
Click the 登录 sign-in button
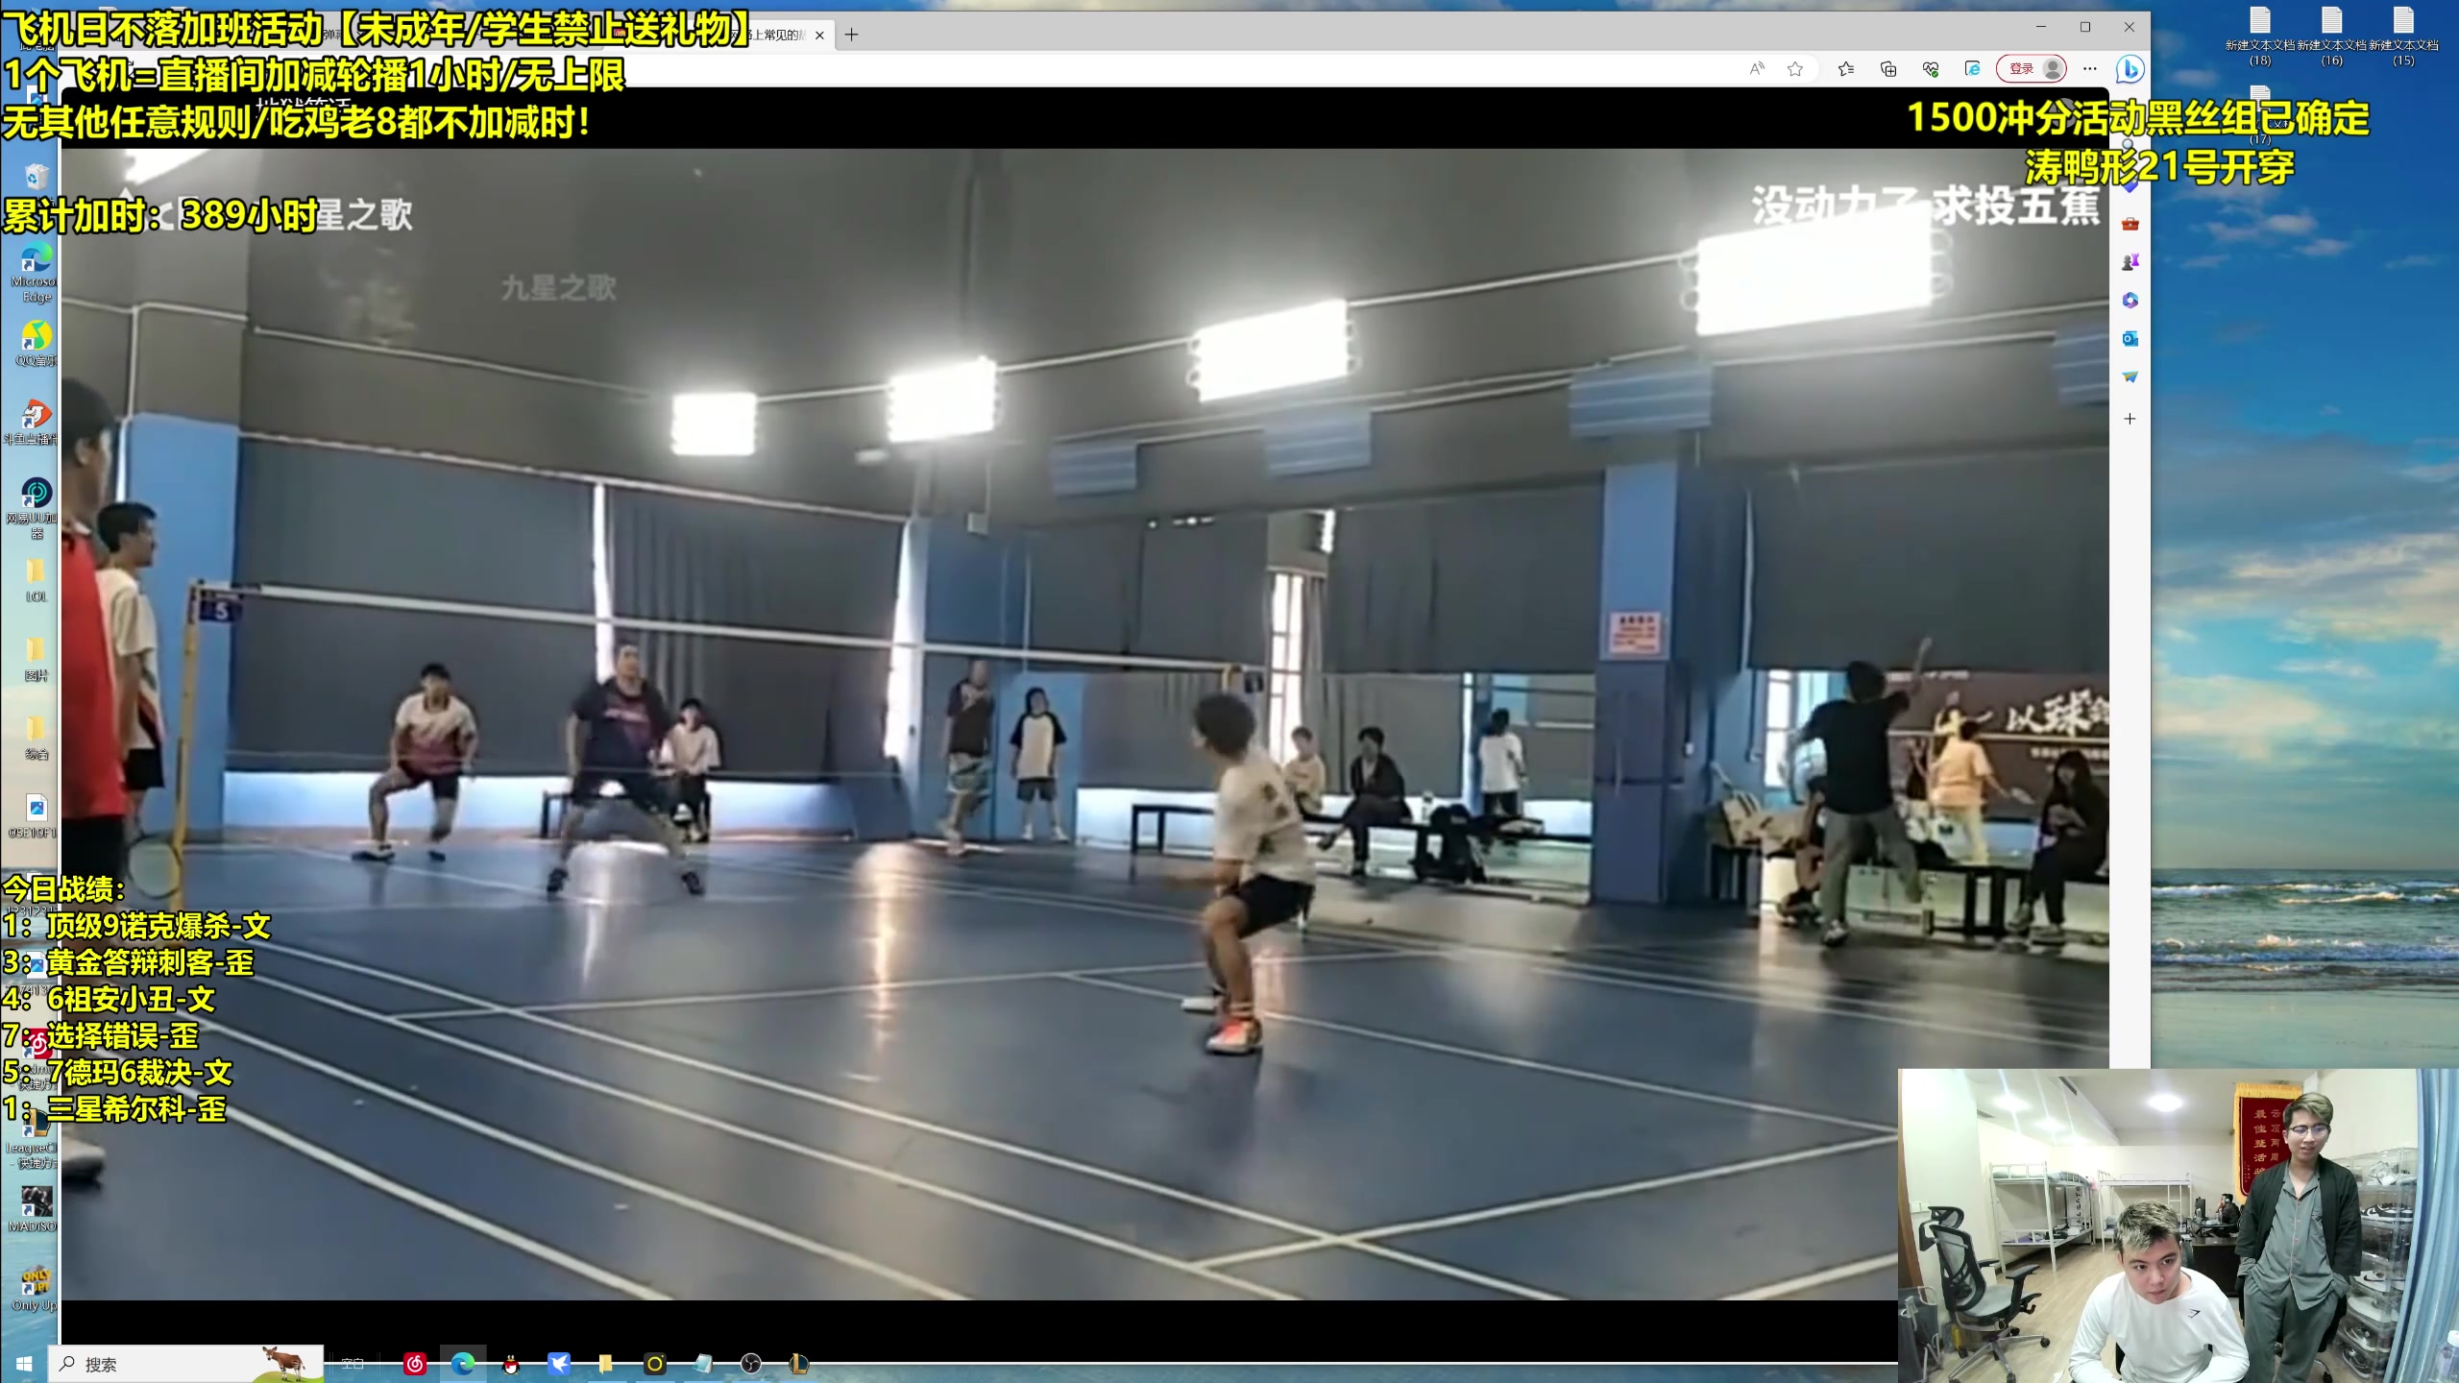2032,69
